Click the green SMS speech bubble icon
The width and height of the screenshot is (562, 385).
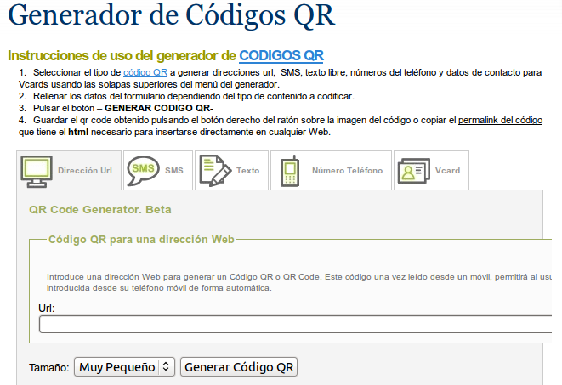pos(143,170)
